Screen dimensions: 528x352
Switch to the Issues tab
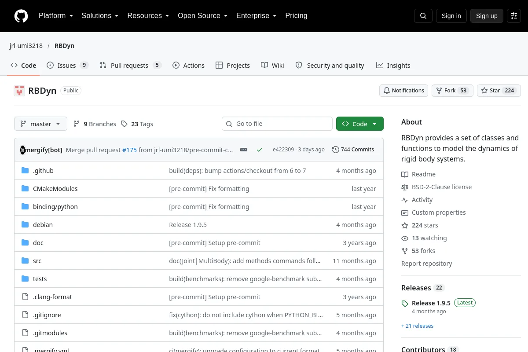[68, 65]
